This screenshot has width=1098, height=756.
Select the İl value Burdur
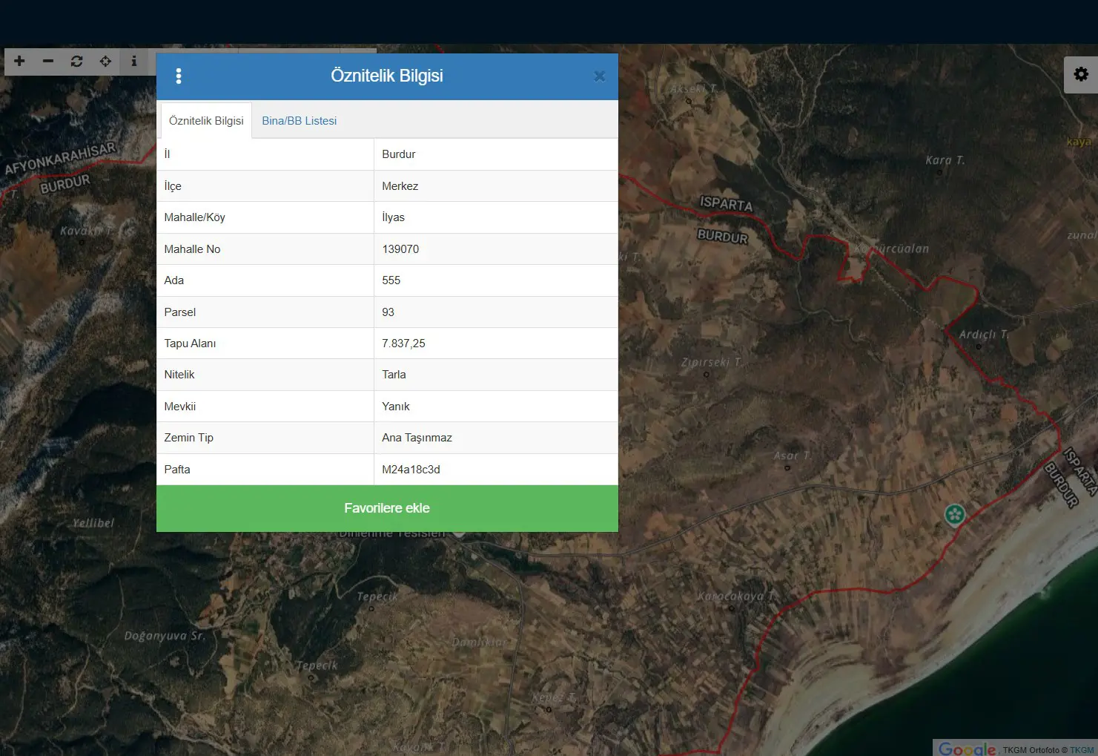coord(398,154)
